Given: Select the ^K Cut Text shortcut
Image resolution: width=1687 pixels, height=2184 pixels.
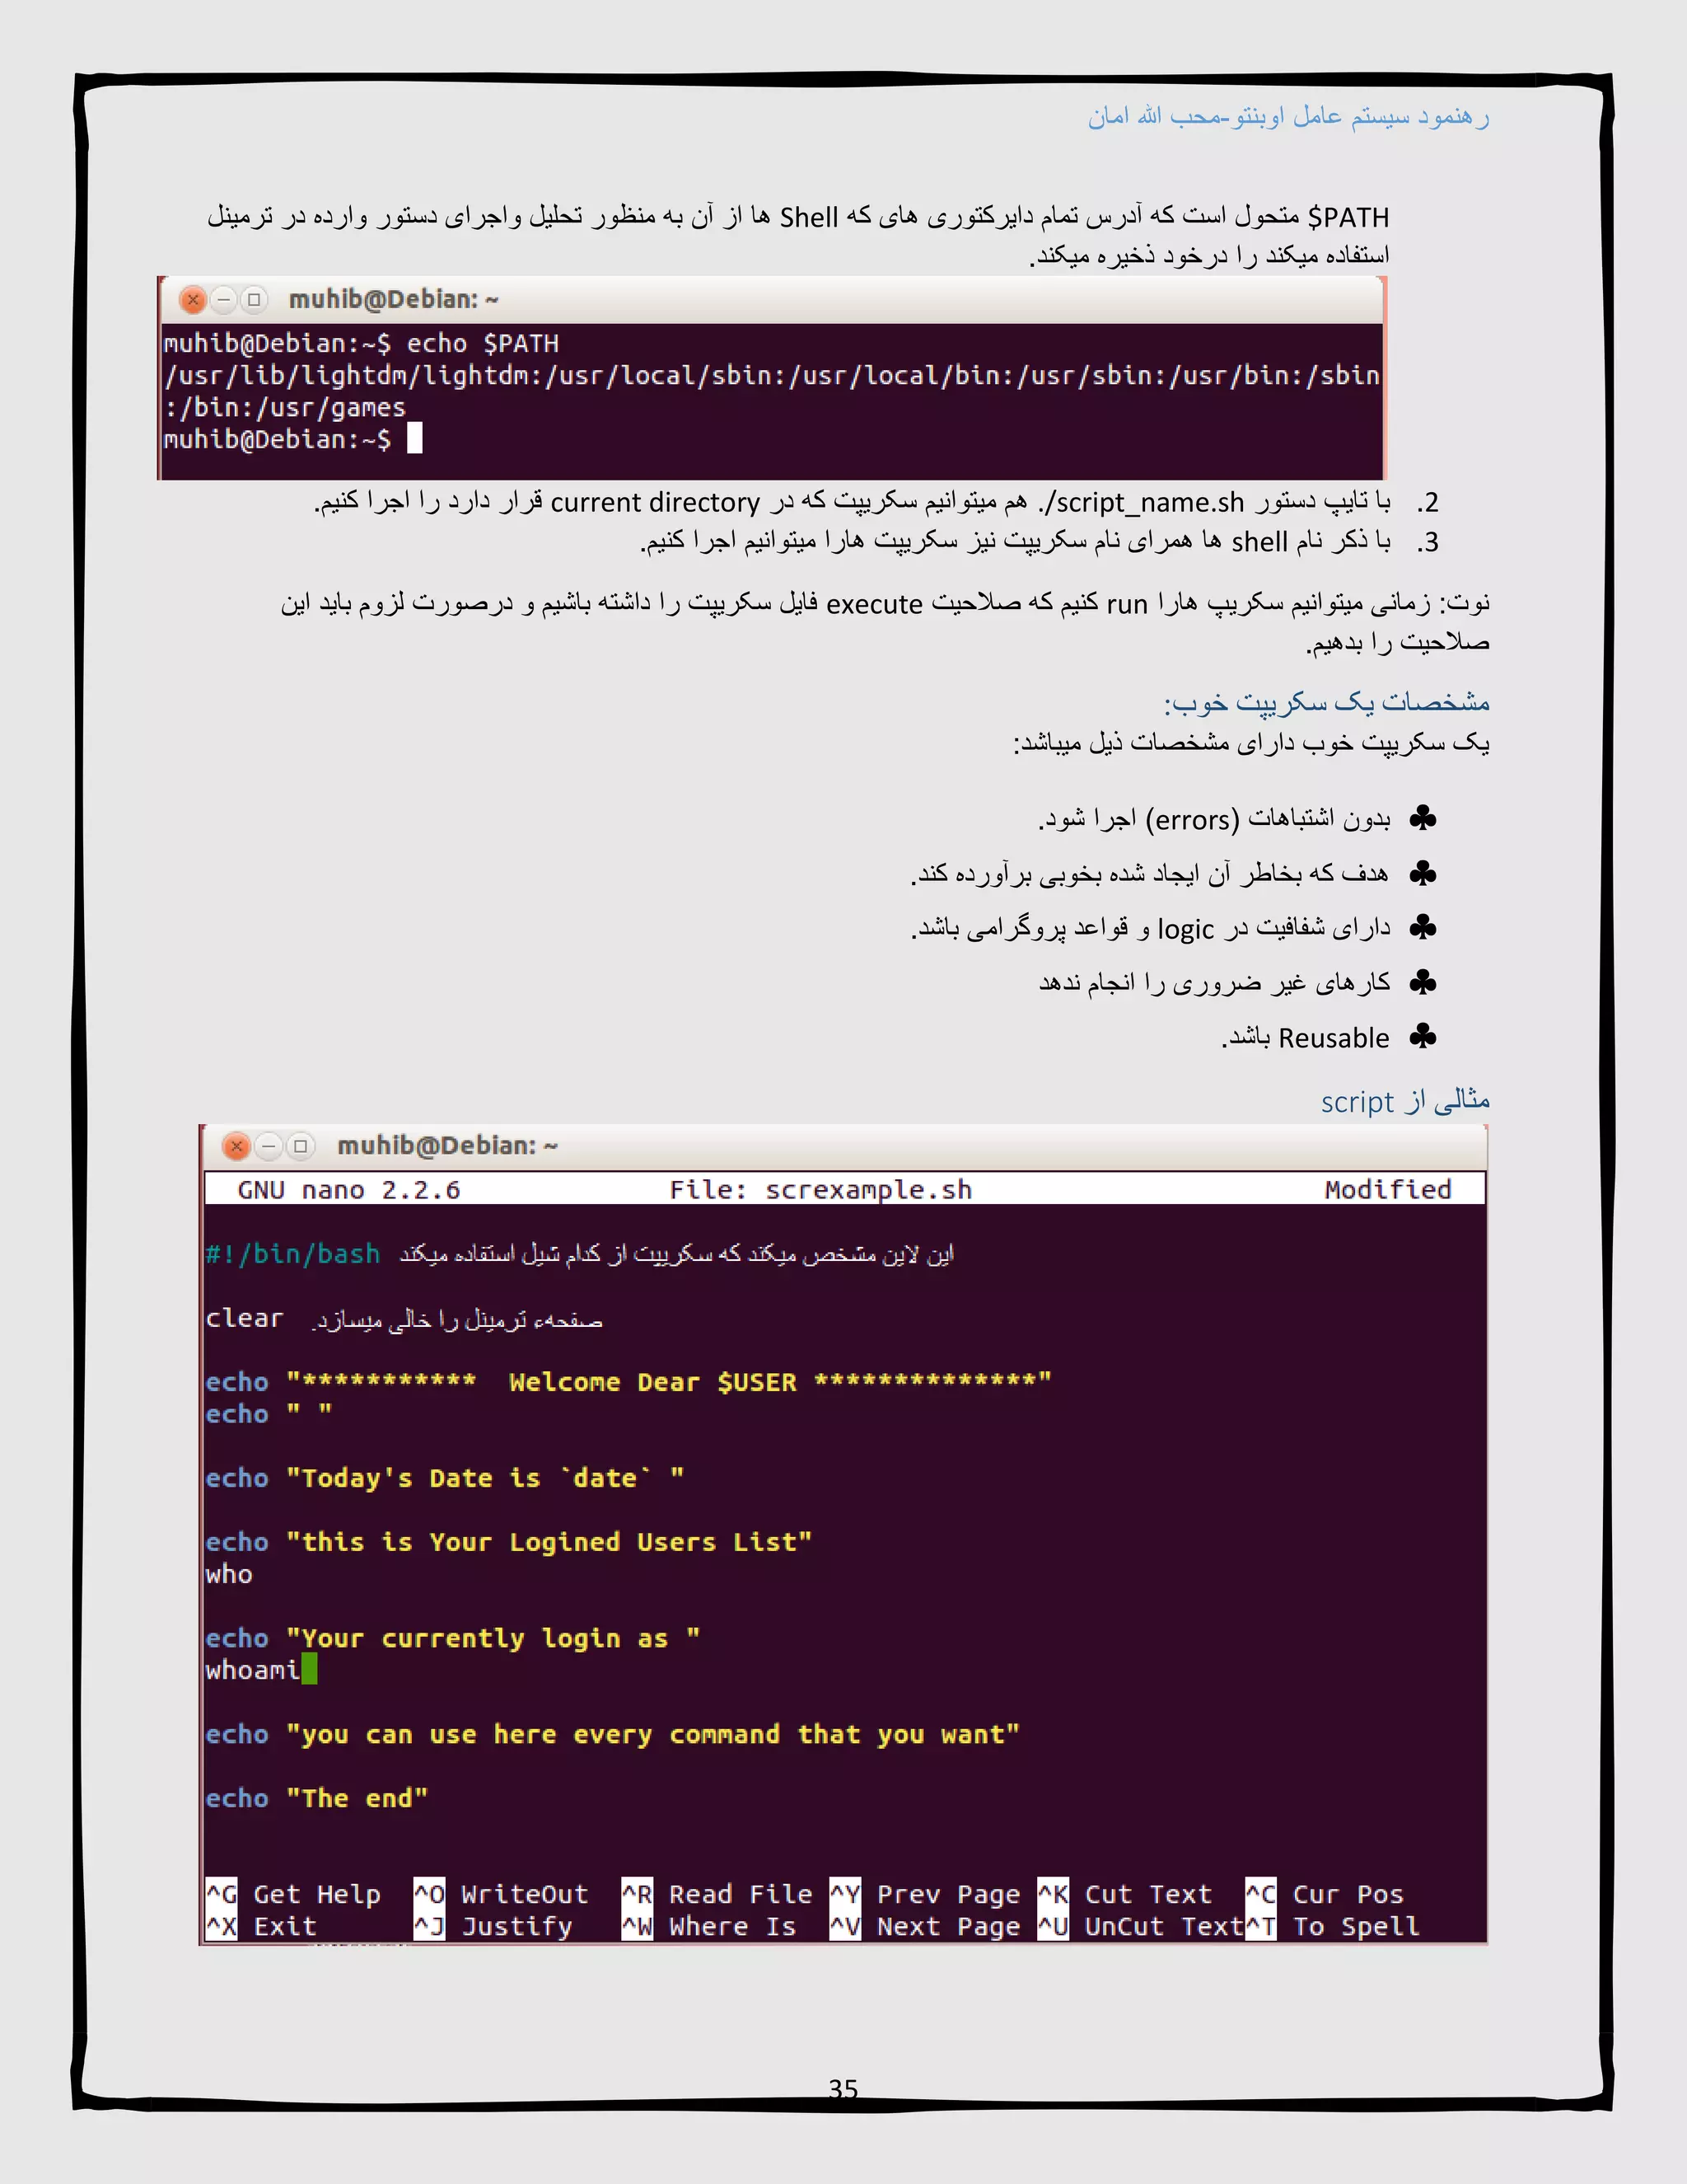Looking at the screenshot, I should point(1125,1894).
